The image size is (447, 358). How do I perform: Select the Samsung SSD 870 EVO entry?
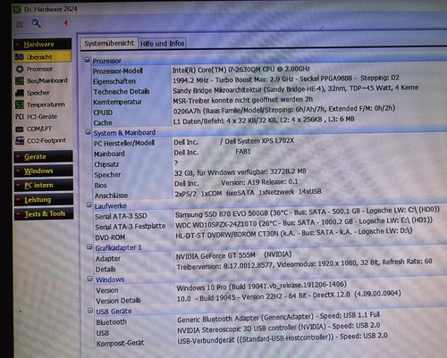click(308, 212)
